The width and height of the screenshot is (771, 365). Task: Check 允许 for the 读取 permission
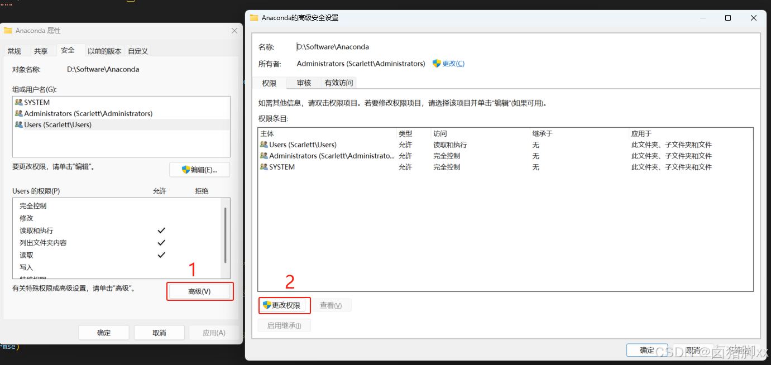[161, 254]
